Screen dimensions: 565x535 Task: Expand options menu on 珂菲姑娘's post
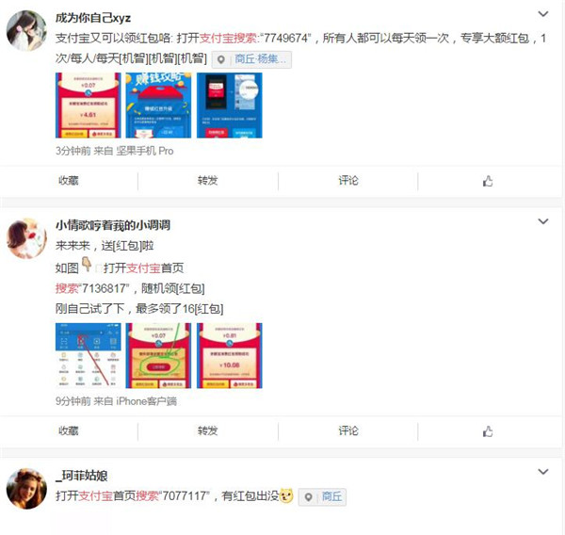pyautogui.click(x=543, y=472)
